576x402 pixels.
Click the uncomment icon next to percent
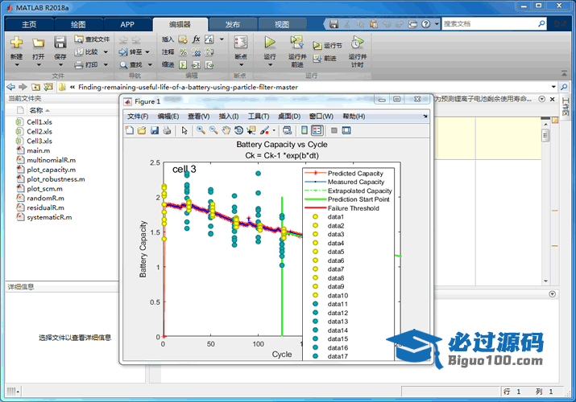(197, 52)
